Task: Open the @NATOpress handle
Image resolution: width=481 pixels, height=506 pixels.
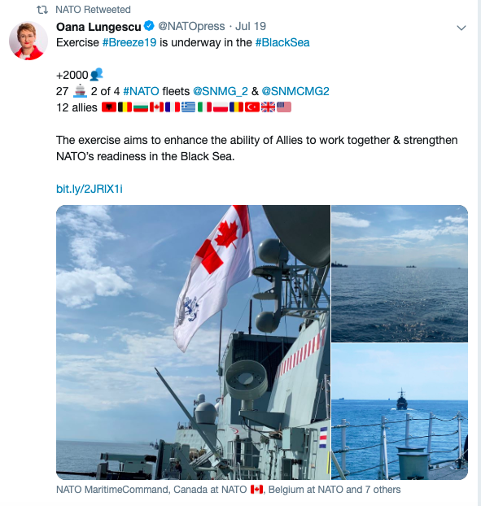Action: (x=191, y=26)
